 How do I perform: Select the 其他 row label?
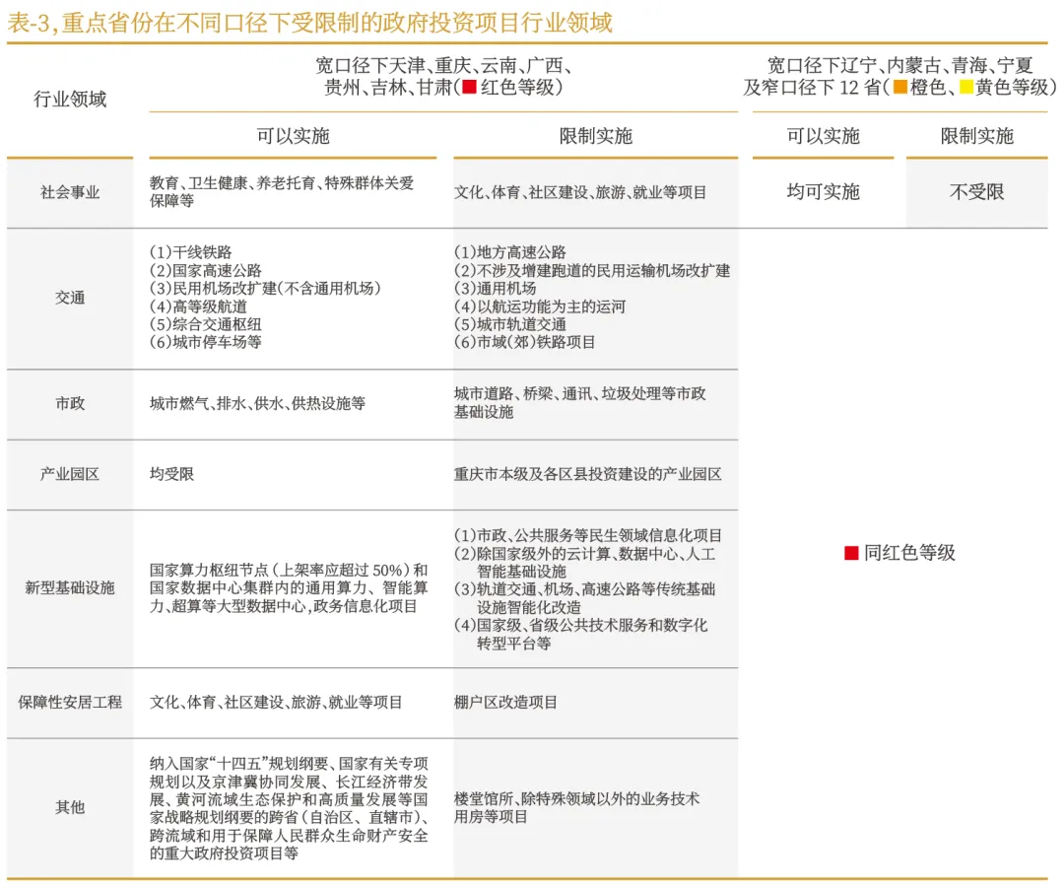pos(70,807)
